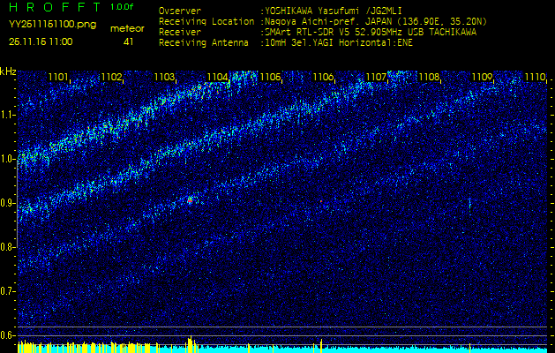
Task: Click the meteor count value 41
Action: click(x=129, y=41)
